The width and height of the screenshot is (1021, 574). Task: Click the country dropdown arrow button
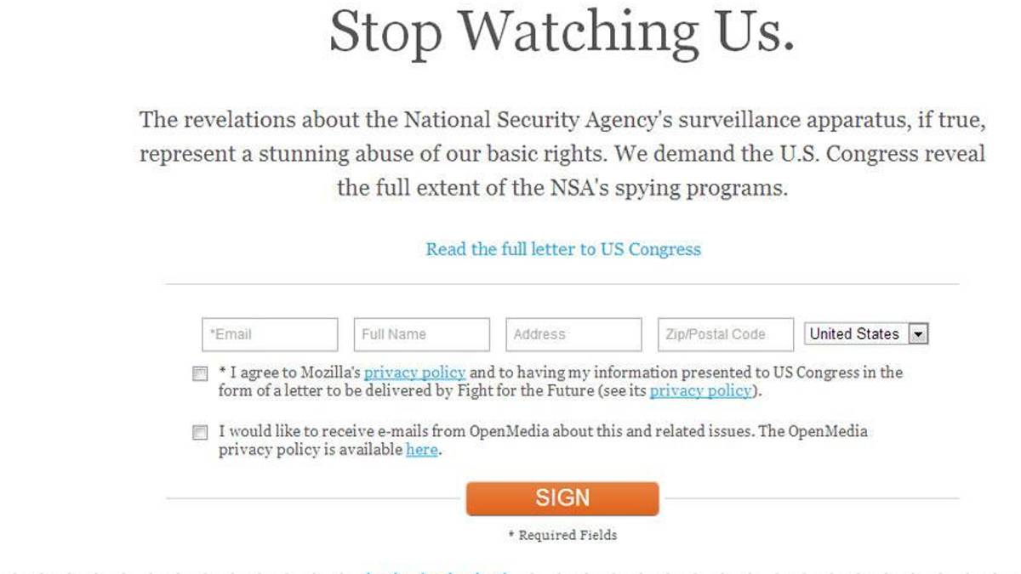click(917, 334)
